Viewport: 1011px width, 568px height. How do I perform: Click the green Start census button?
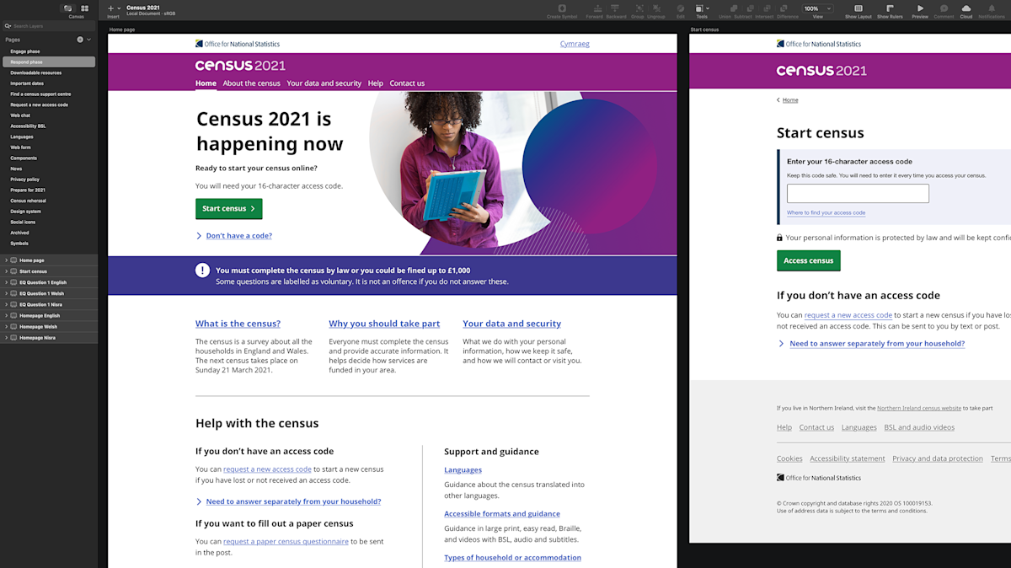tap(228, 209)
